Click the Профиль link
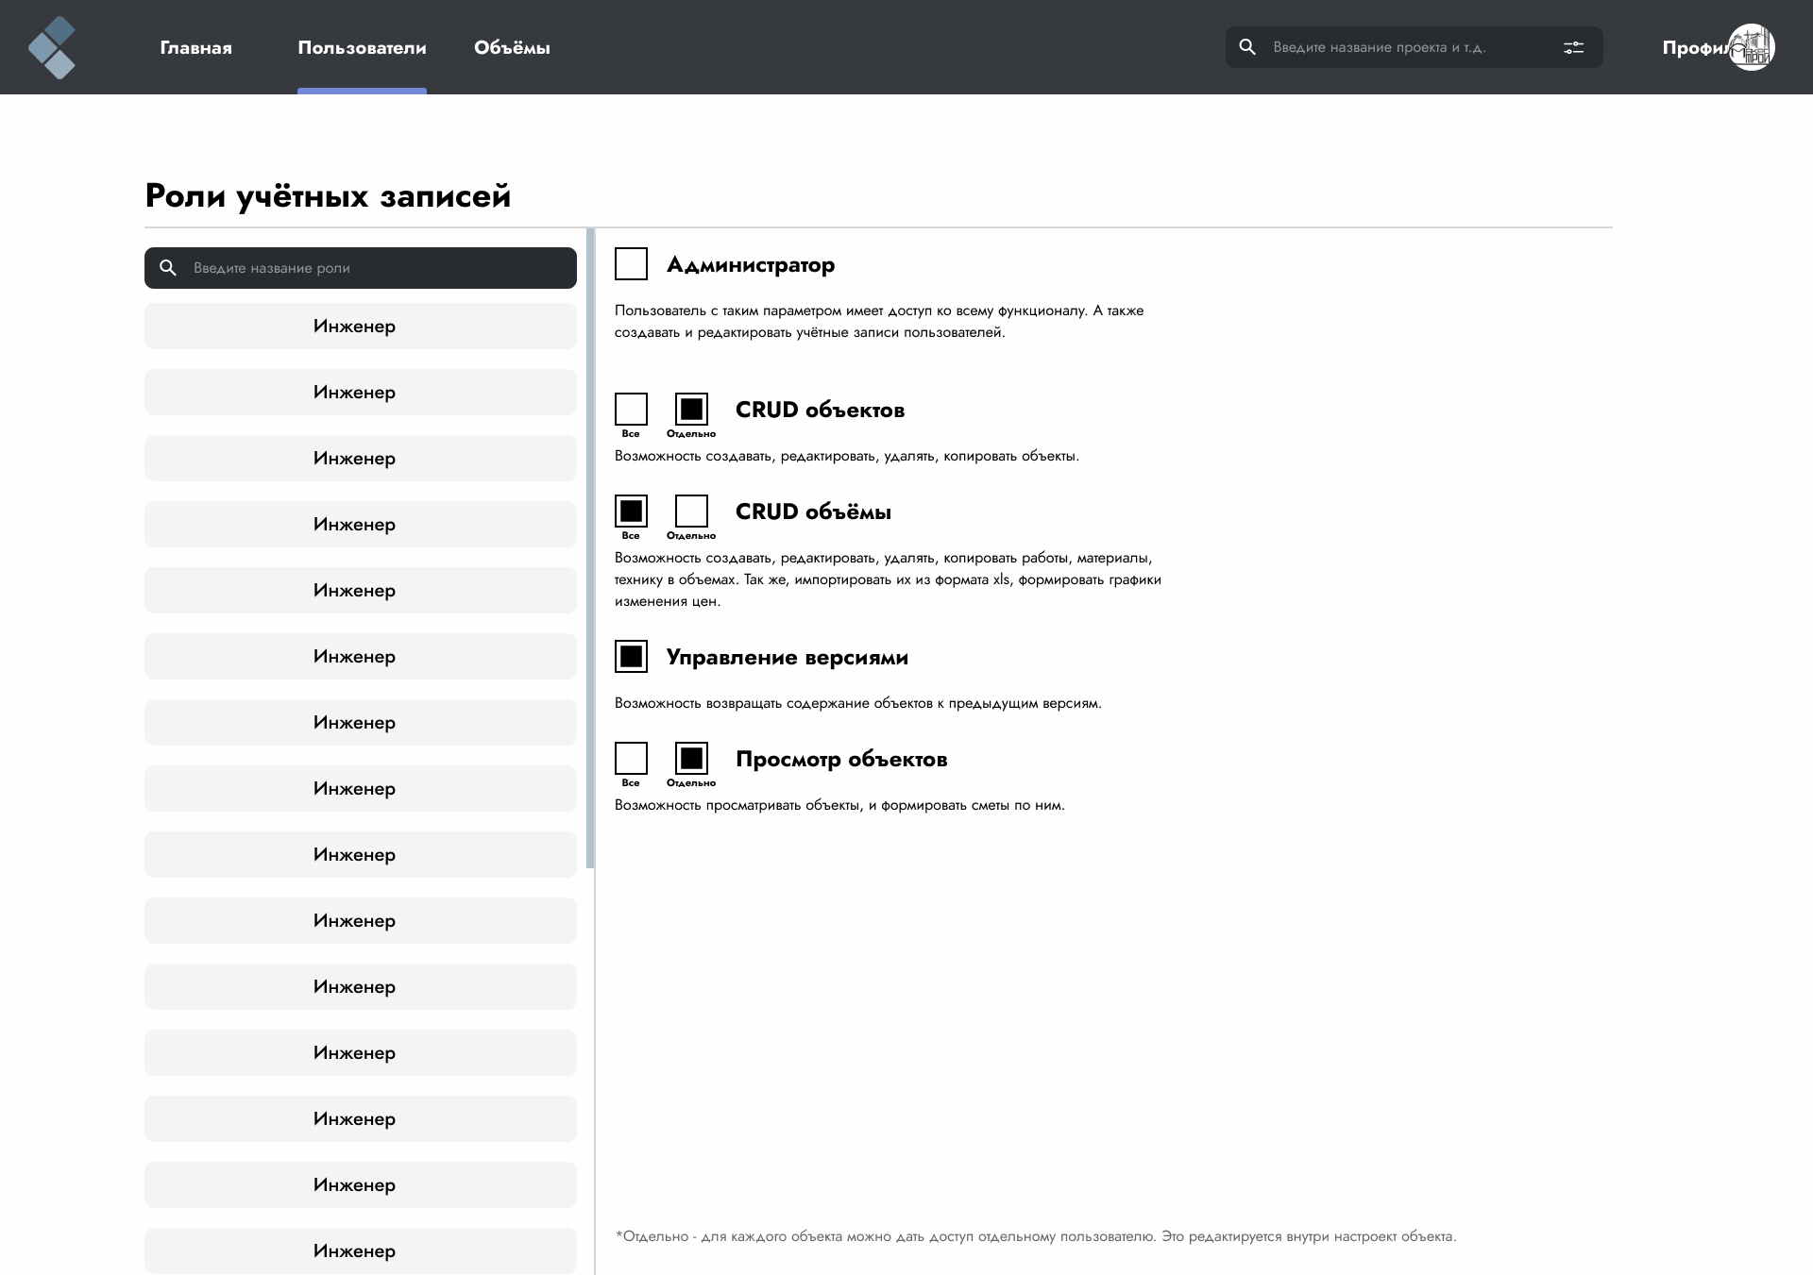 tap(1696, 48)
